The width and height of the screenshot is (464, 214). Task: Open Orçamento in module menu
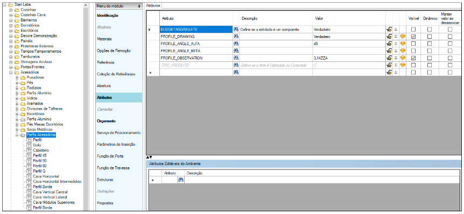(106, 121)
